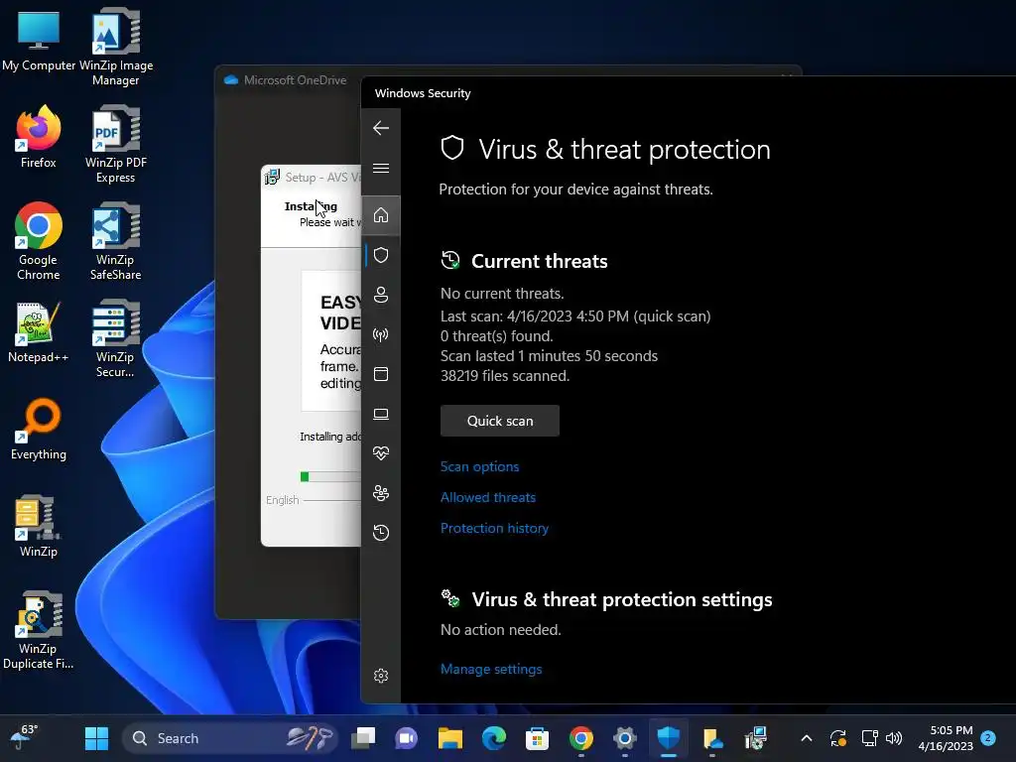Open Device performance & health in the sidebar
Image resolution: width=1016 pixels, height=762 pixels.
pos(381,452)
